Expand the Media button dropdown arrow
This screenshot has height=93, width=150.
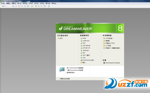(34, 6)
